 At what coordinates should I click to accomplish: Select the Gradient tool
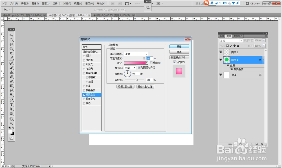tap(11, 86)
